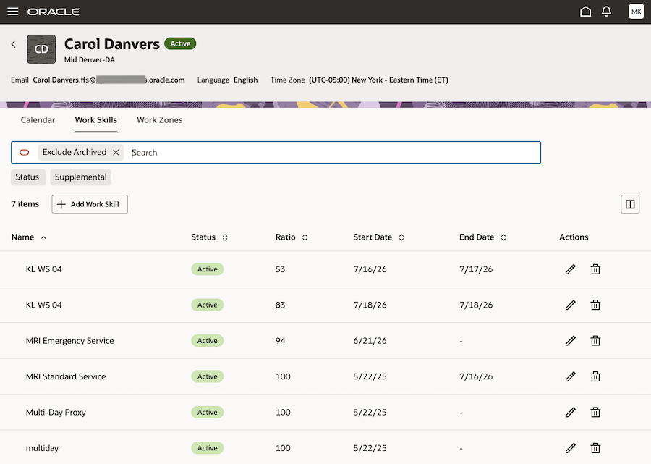Delete KL WS 04 with ratio 53
This screenshot has height=464, width=651.
click(x=595, y=269)
